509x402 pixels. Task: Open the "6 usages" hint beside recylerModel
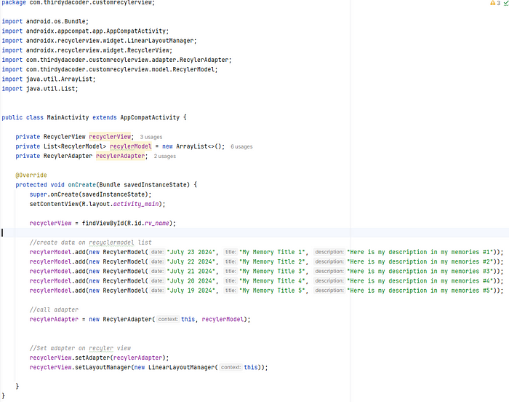[241, 146]
